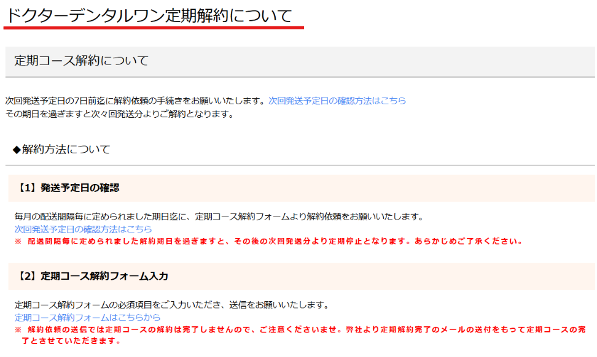
Task: Click the line その期日を過ぎますと次々回発送分よりご解約となります
Action: point(120,113)
